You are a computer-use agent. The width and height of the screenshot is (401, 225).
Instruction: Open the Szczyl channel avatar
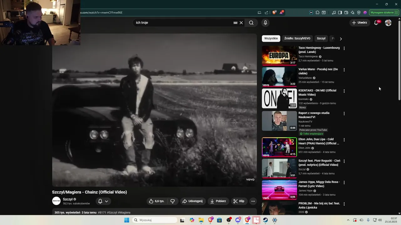click(x=56, y=201)
